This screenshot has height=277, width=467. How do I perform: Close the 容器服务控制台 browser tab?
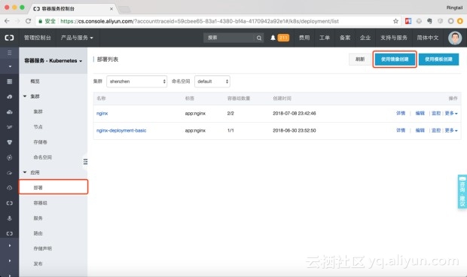tap(111, 9)
